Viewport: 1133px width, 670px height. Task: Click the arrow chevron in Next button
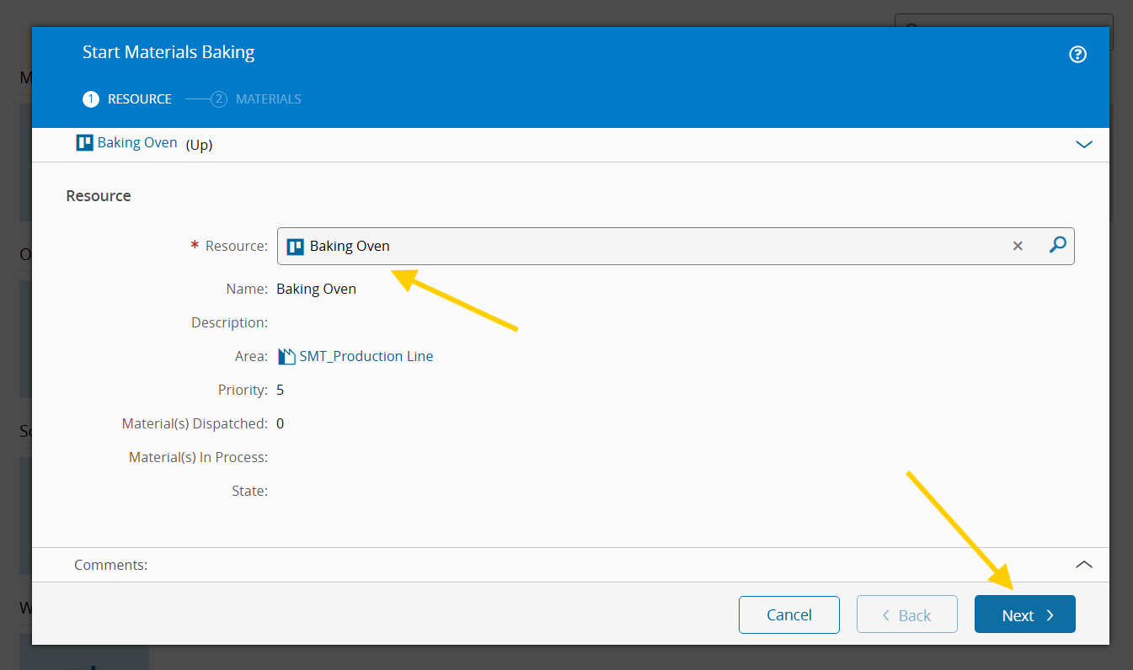point(1050,614)
